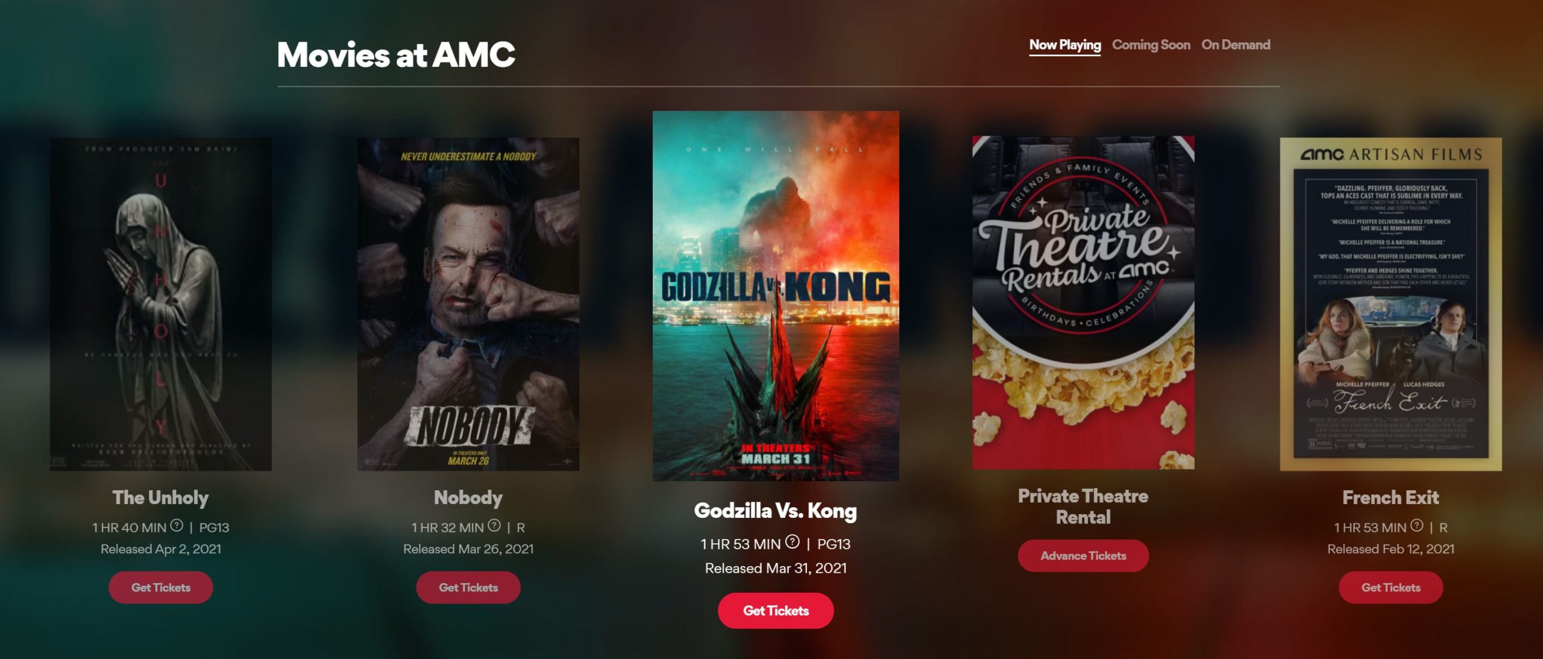Image resolution: width=1543 pixels, height=659 pixels.
Task: Get Tickets for Nobody
Action: point(468,587)
